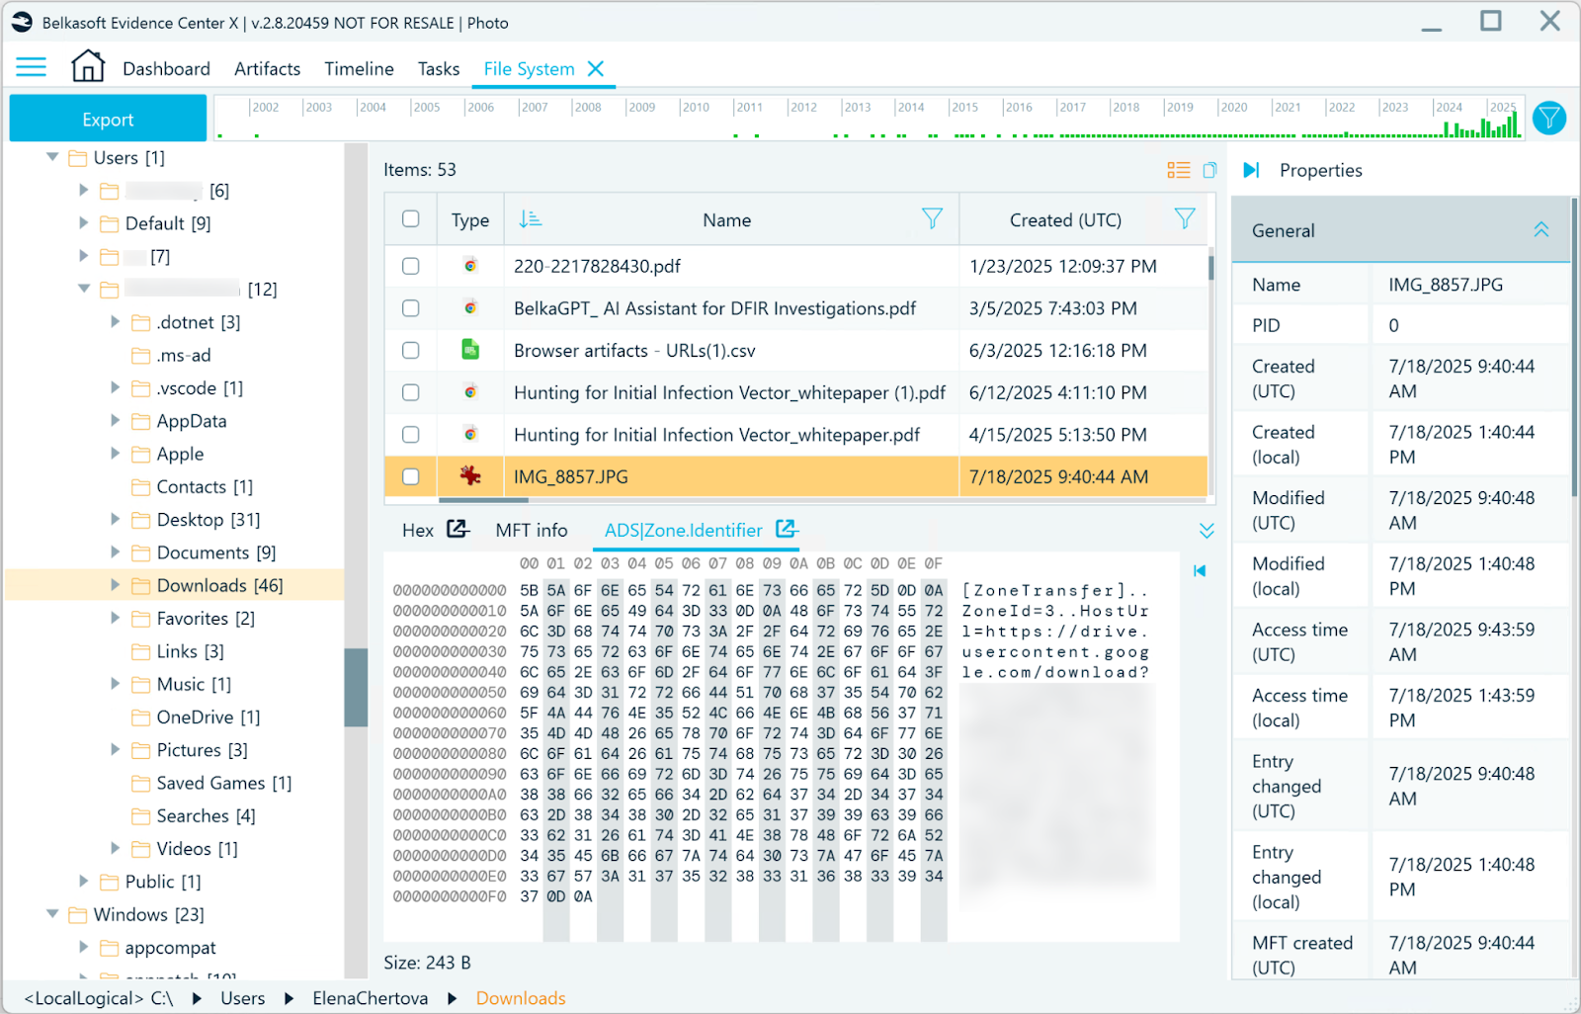Click the 2015 year timeline marker
The height and width of the screenshot is (1014, 1581).
[964, 107]
